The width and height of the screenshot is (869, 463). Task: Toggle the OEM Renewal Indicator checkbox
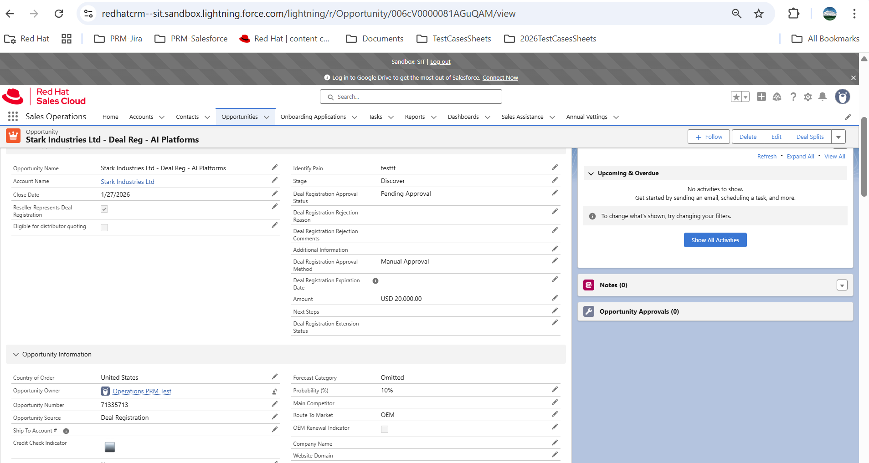(x=385, y=429)
